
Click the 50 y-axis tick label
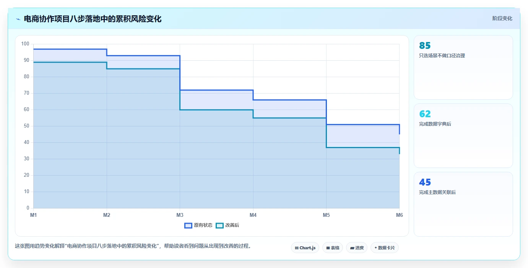(27, 126)
